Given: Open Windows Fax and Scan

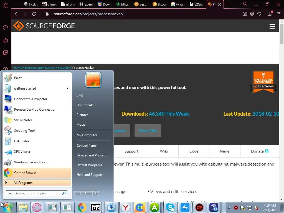Looking at the screenshot, I should tap(37, 162).
